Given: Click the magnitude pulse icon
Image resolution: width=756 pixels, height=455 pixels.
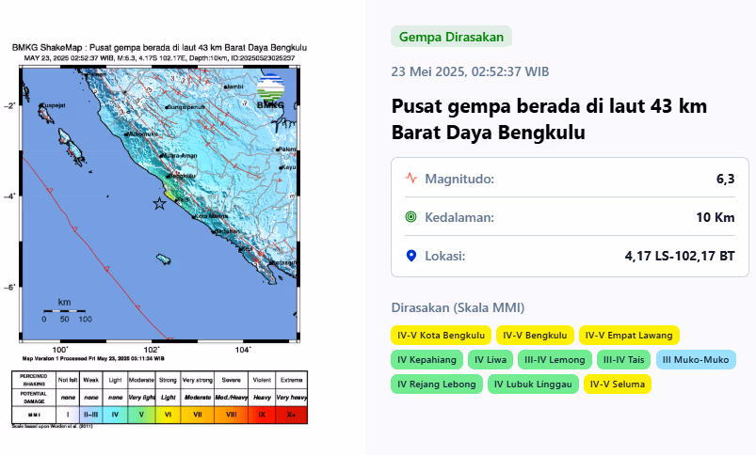Looking at the screenshot, I should (410, 178).
